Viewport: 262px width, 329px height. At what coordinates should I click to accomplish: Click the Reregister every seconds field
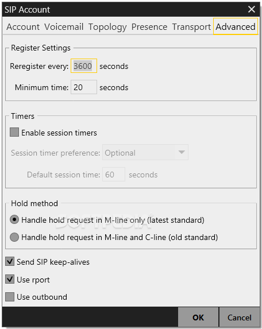click(84, 66)
